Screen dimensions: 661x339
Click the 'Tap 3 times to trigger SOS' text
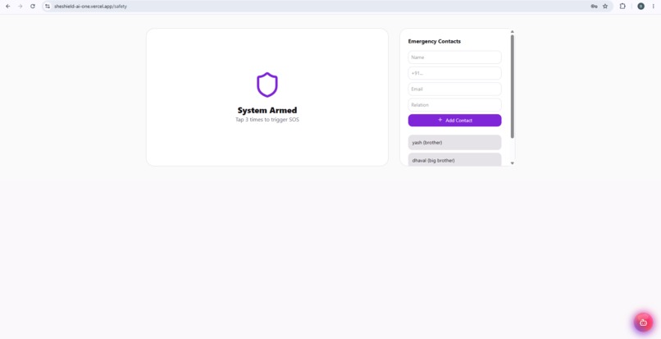tap(267, 120)
